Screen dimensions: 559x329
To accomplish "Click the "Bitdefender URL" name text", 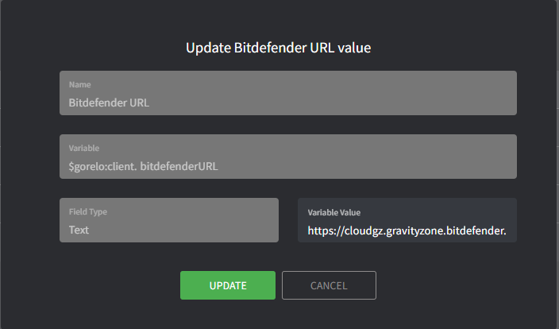I will pos(109,103).
